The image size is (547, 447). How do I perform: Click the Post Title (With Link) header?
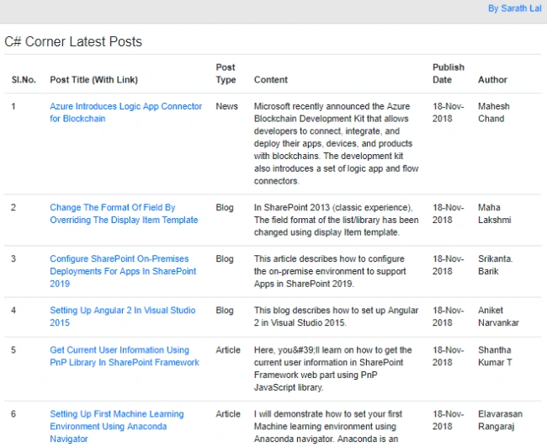point(94,80)
